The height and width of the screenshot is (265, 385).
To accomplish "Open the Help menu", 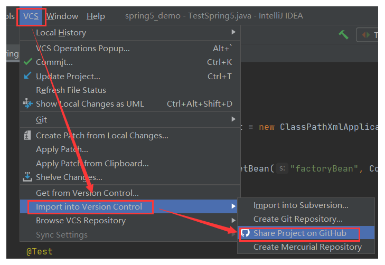I will (x=96, y=16).
